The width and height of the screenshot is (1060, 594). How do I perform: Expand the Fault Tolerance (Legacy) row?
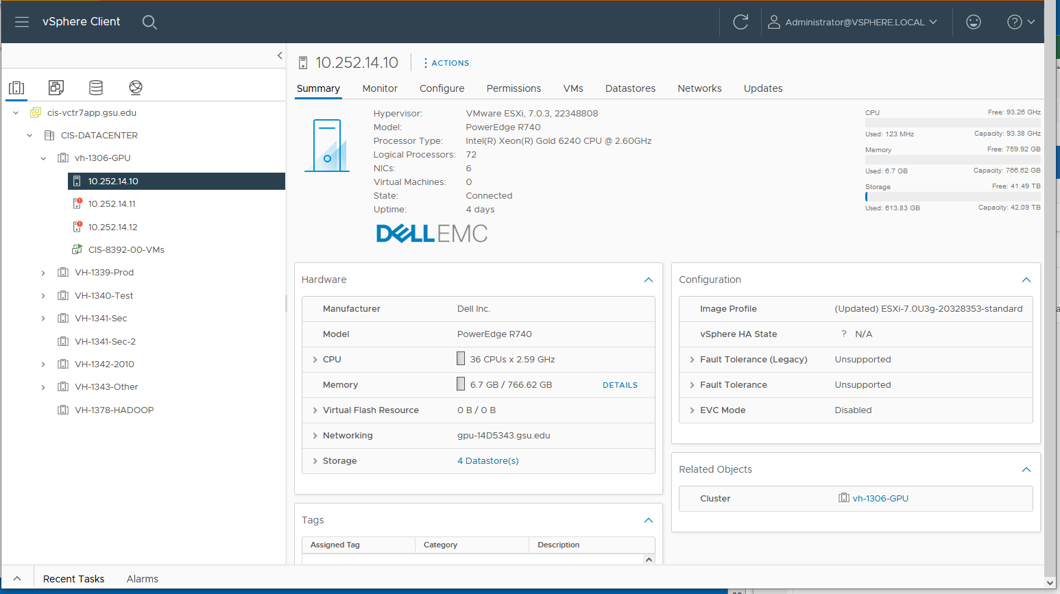point(692,360)
